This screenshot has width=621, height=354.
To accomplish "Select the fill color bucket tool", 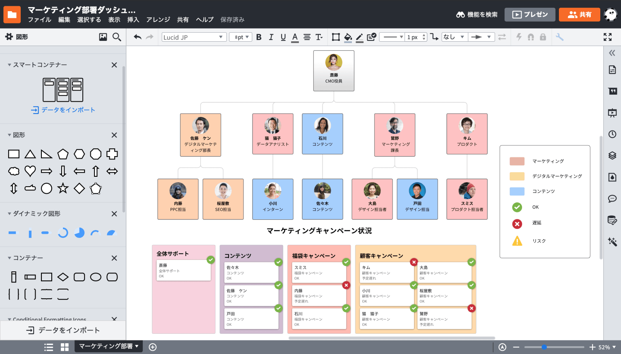I will pos(348,37).
